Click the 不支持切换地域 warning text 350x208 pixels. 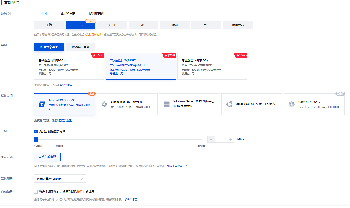[x=93, y=34]
